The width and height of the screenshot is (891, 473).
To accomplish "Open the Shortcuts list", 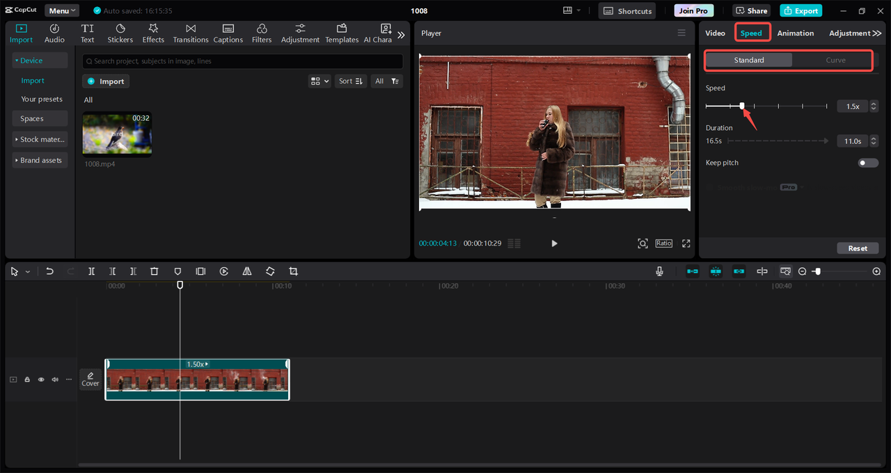I will [x=626, y=10].
